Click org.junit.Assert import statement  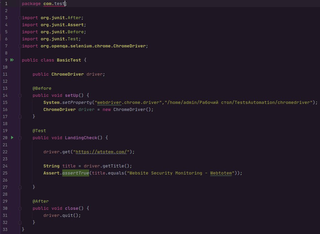54,25
